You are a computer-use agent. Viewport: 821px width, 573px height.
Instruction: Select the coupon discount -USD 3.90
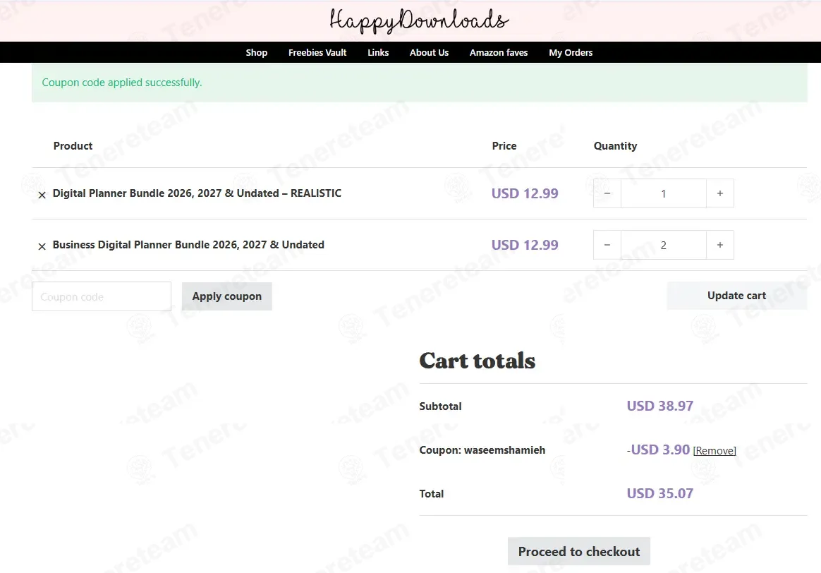(x=658, y=450)
